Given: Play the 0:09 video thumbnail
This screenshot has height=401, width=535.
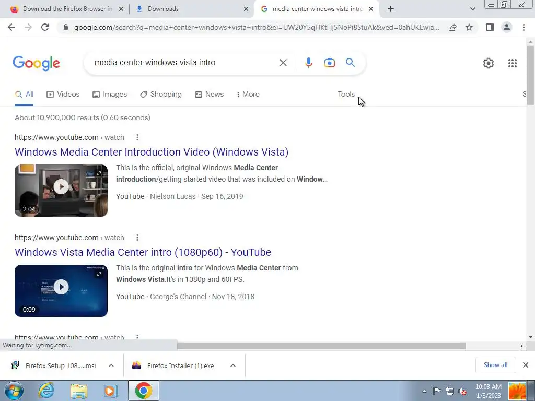Looking at the screenshot, I should click(61, 291).
